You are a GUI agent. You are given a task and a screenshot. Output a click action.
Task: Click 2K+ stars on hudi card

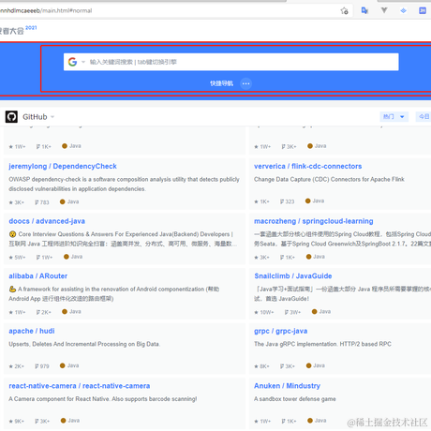pyautogui.click(x=17, y=366)
